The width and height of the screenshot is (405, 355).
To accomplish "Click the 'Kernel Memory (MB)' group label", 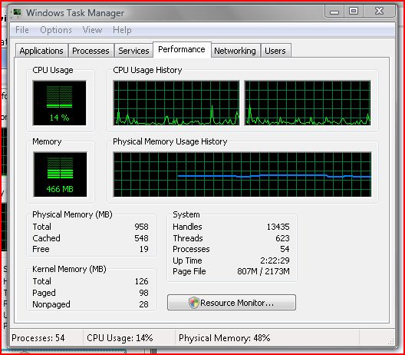I will tap(69, 269).
